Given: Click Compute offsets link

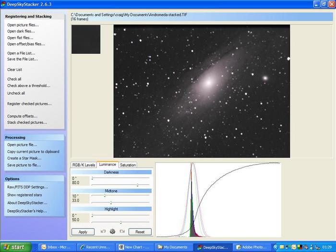Looking at the screenshot, I should (22, 116).
